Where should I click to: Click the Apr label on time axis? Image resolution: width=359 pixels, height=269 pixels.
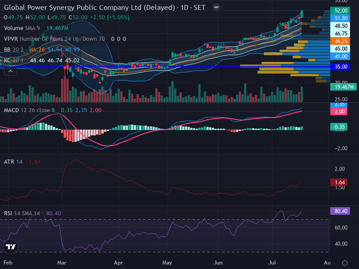118,263
